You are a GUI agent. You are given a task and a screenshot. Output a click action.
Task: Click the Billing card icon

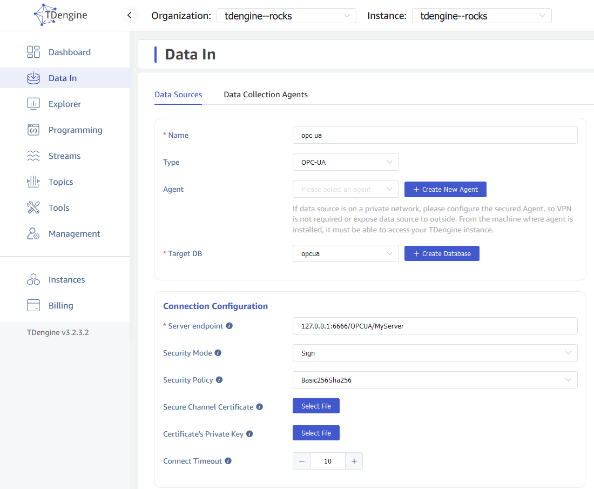pyautogui.click(x=33, y=305)
